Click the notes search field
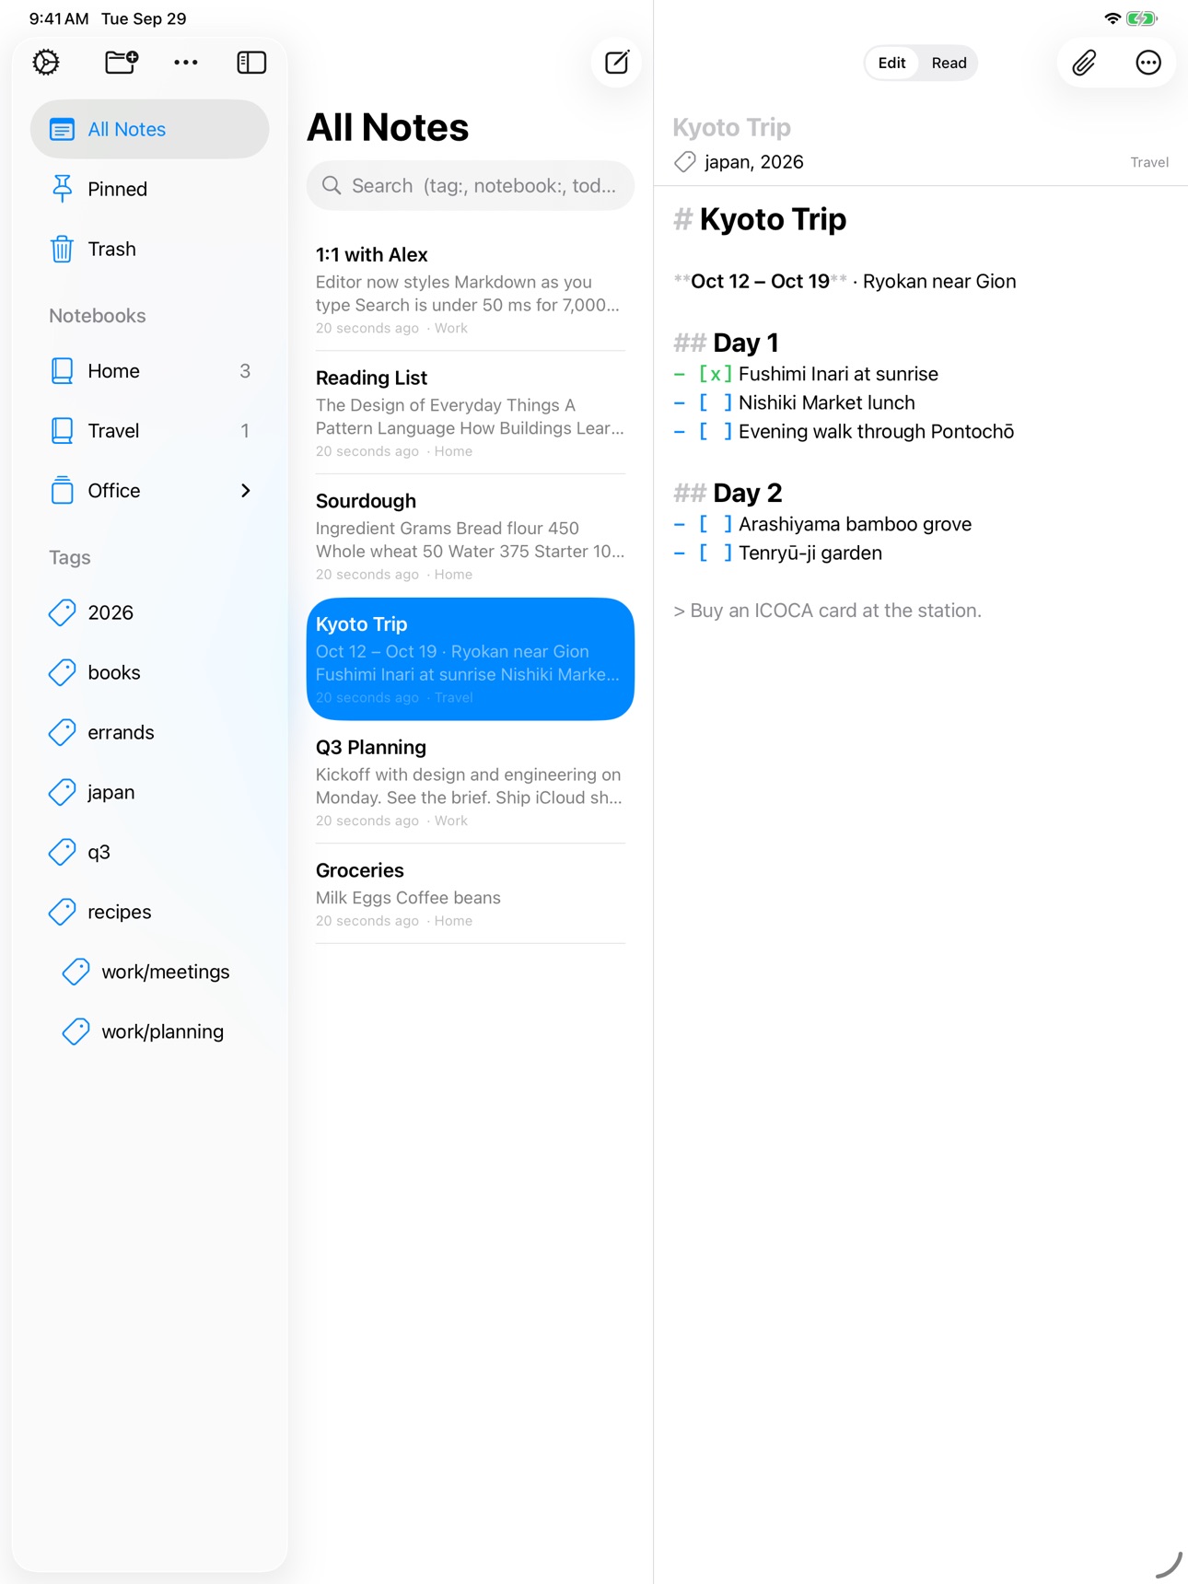This screenshot has height=1584, width=1188. point(471,186)
